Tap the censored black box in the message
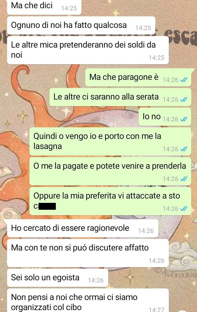The width and height of the screenshot is (197, 312). pos(47,206)
